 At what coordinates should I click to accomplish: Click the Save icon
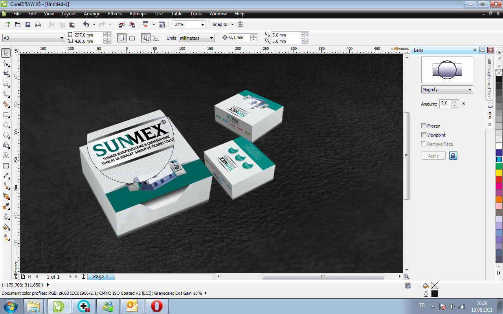(x=28, y=24)
